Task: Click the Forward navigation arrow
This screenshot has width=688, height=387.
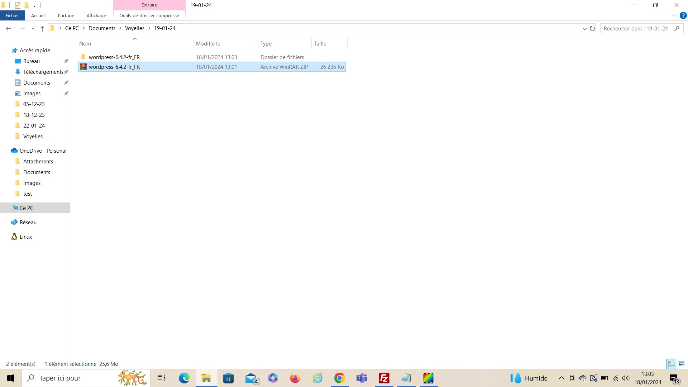Action: coord(22,28)
